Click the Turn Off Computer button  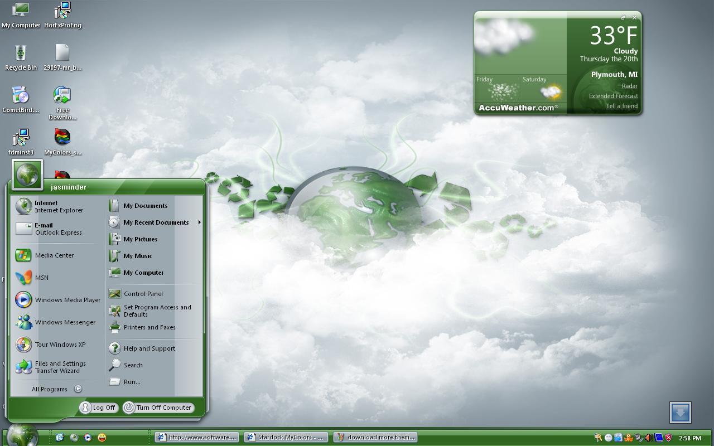158,408
